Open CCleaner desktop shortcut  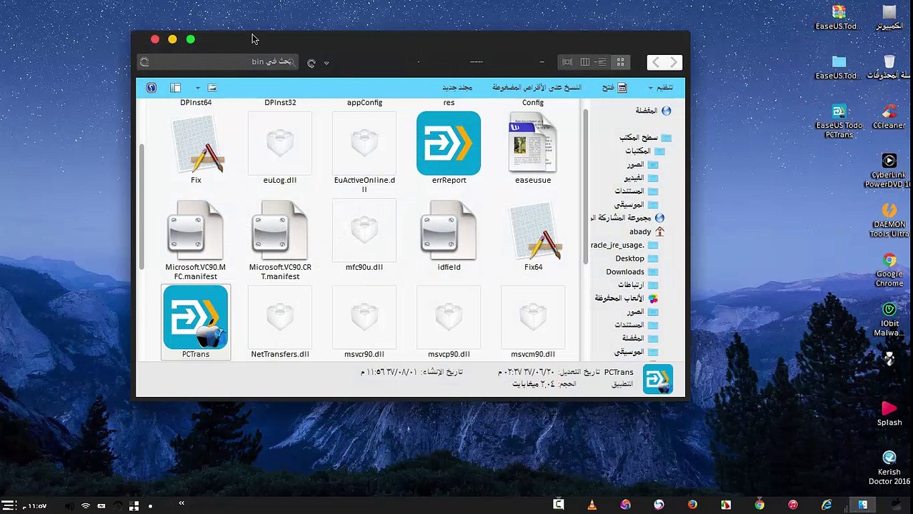(x=889, y=116)
